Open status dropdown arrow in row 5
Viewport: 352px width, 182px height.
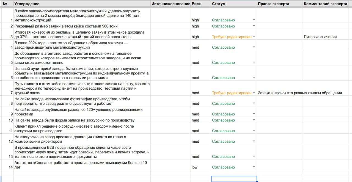click(x=254, y=62)
